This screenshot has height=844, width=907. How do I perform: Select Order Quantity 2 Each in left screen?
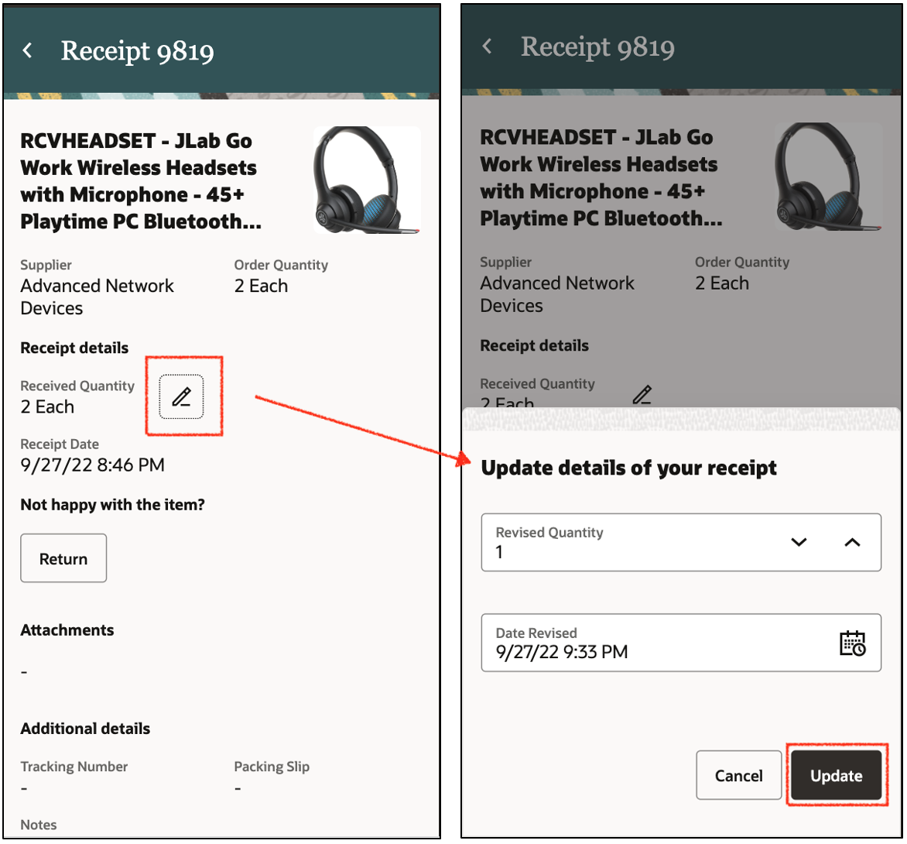tap(261, 286)
